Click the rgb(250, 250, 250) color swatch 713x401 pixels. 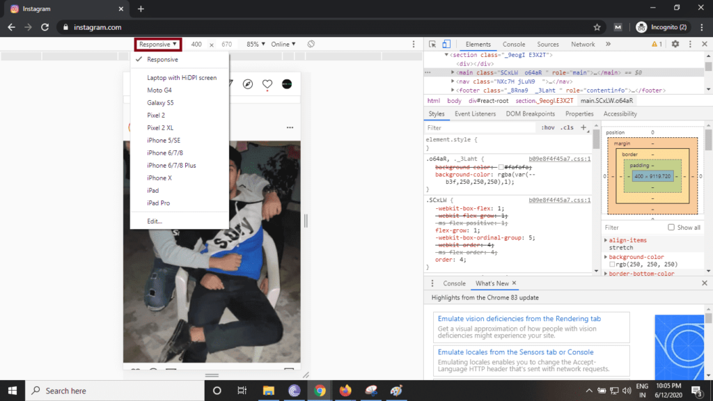612,264
